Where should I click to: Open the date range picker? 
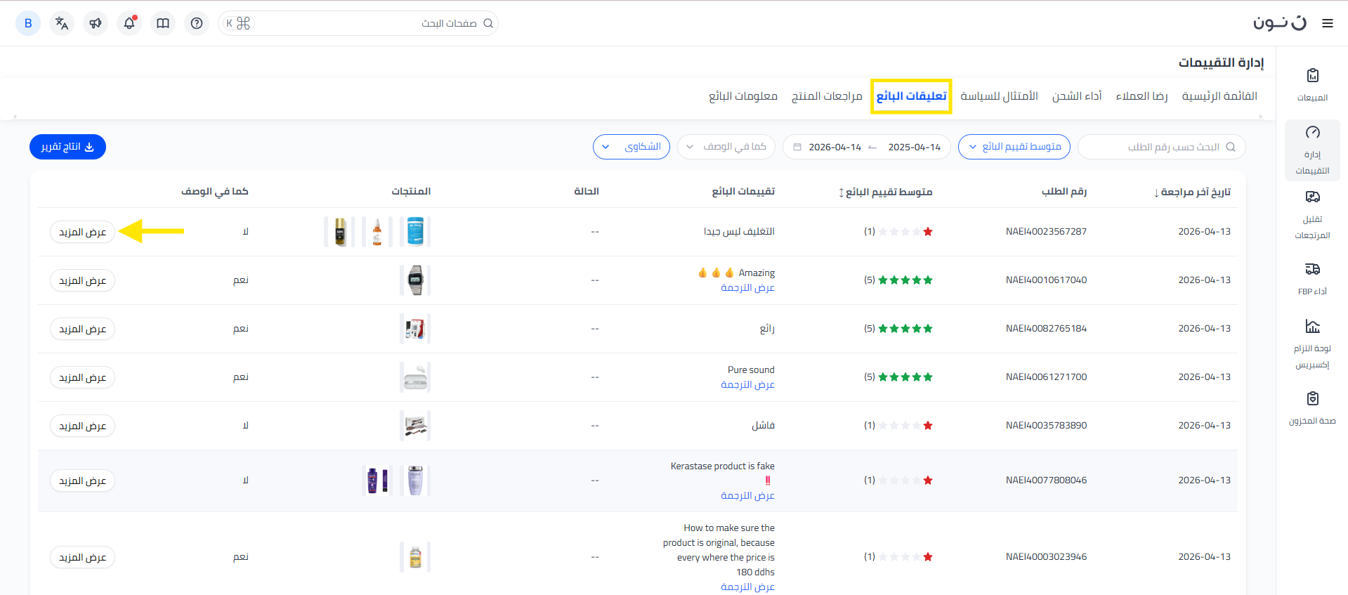pos(866,147)
